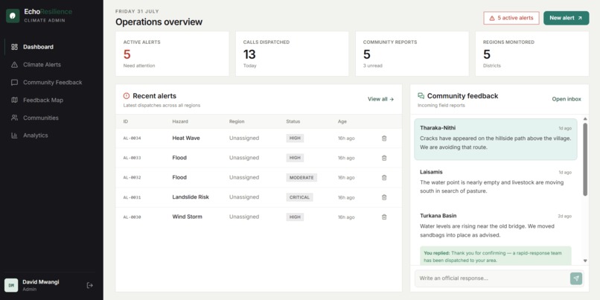Click the Wind Storm hazard cell
This screenshot has width=600, height=300.
pos(187,217)
